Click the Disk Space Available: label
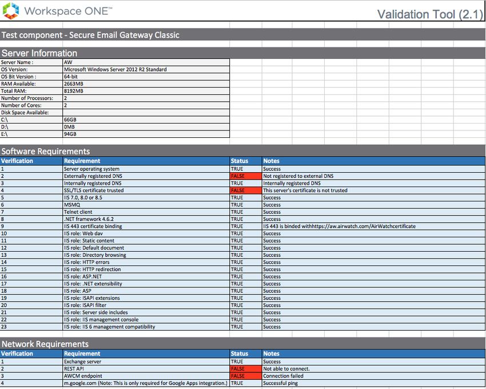 [x=31, y=112]
